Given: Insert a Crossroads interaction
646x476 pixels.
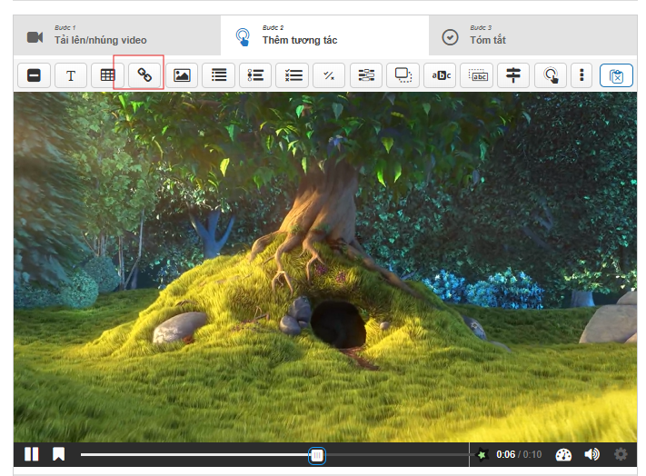Looking at the screenshot, I should coord(513,75).
